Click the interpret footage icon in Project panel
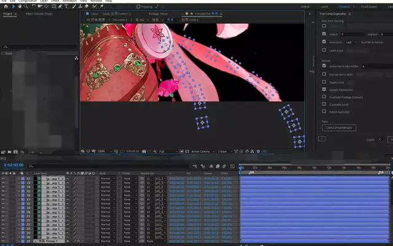Viewport: 393px width, 246px height. (x=3, y=152)
